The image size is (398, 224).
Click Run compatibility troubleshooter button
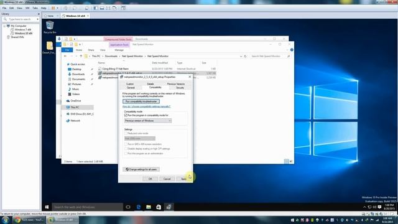tap(141, 101)
